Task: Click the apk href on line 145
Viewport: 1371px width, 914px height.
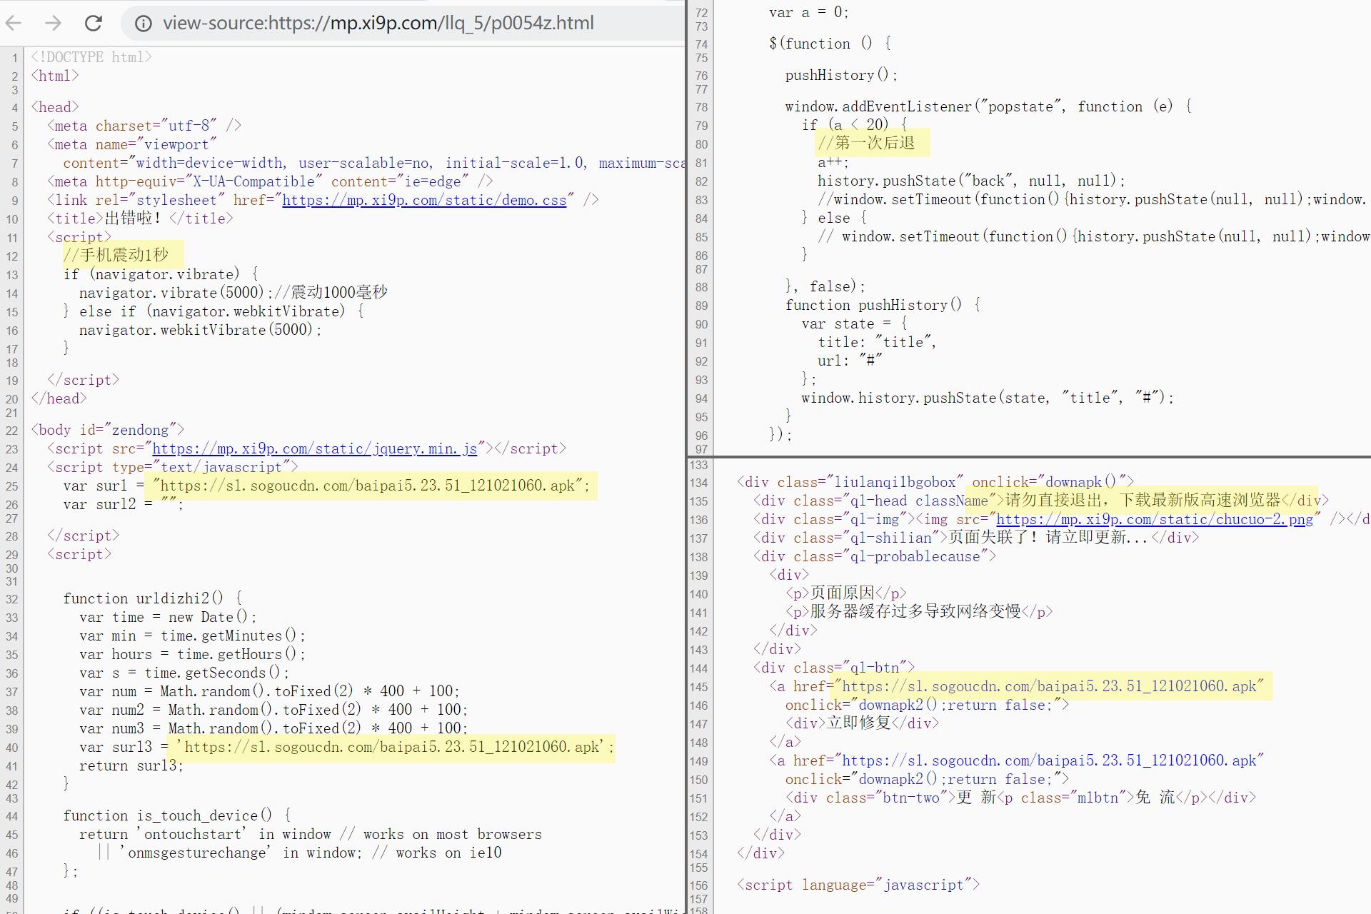Action: tap(1052, 686)
